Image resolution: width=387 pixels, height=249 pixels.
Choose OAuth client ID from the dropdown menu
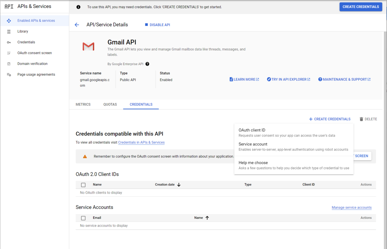(294, 133)
